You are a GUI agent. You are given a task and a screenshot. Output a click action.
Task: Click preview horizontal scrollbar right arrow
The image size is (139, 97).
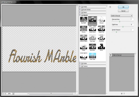(75, 93)
